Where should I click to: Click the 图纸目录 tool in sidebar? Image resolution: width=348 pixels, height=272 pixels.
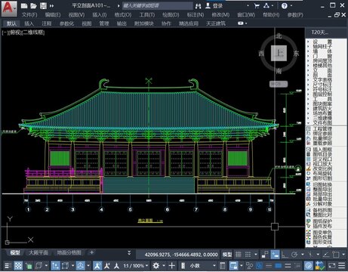pos(319,154)
